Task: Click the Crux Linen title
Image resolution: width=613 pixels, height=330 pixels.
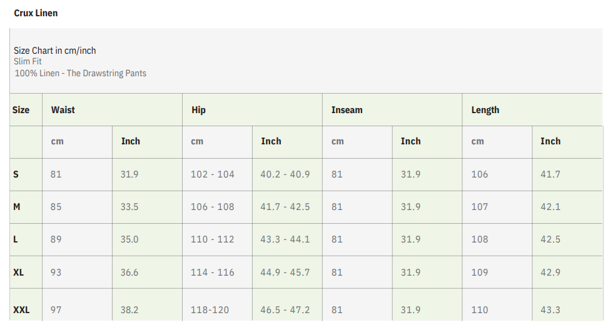Action: [x=36, y=13]
